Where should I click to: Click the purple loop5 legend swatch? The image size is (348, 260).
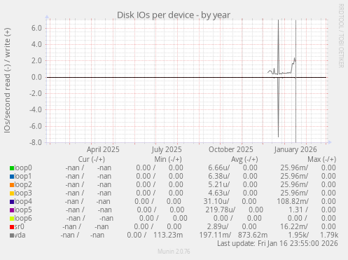pyautogui.click(x=12, y=210)
